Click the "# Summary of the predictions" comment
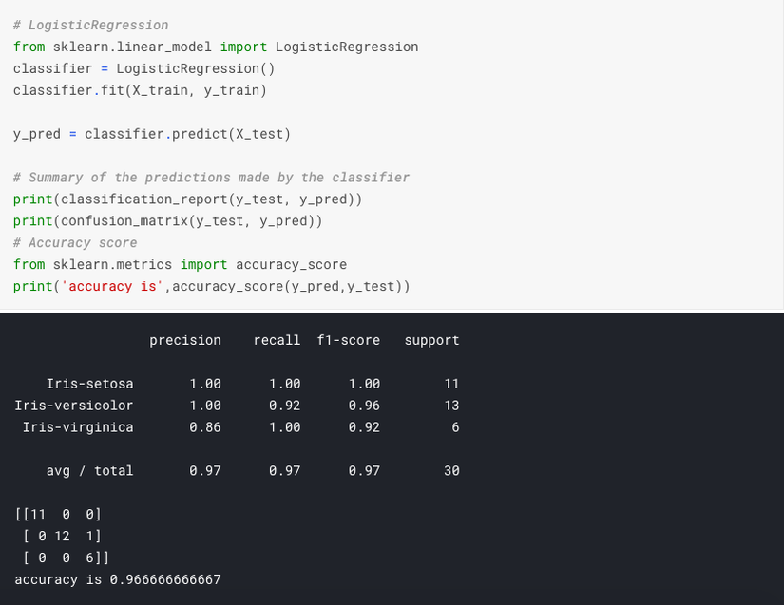Screen dimensions: 784x605 point(211,178)
